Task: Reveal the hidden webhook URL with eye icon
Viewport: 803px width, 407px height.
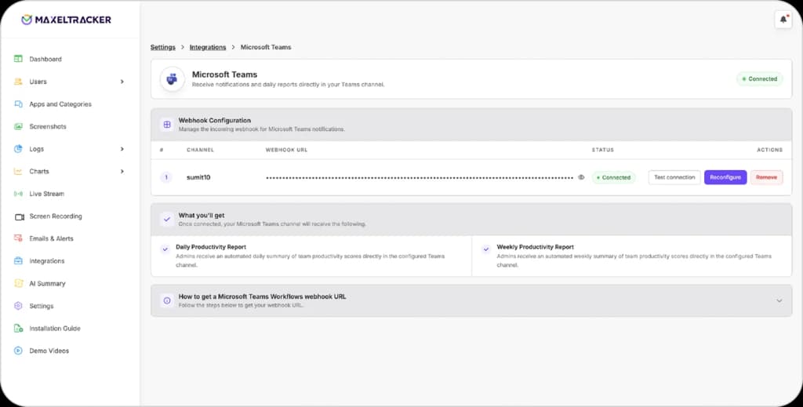Action: 581,177
